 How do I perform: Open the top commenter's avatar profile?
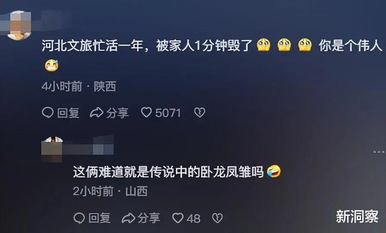point(19,25)
